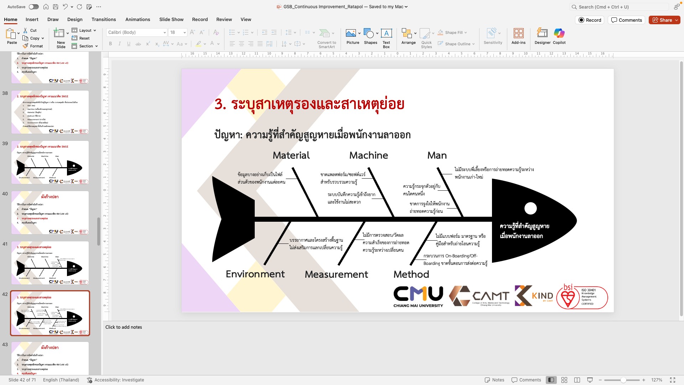This screenshot has width=684, height=385.
Task: Toggle the AutoSave switch
Action: (33, 7)
